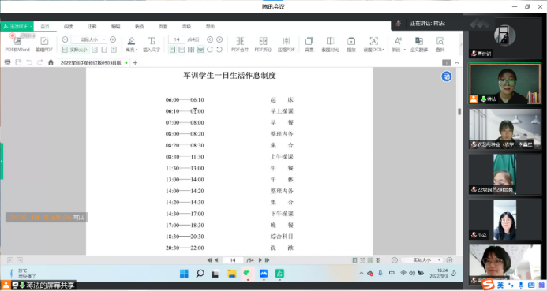Image resolution: width=547 pixels, height=291 pixels.
Task: Open the 截图对比 compare tool
Action: click(x=330, y=44)
